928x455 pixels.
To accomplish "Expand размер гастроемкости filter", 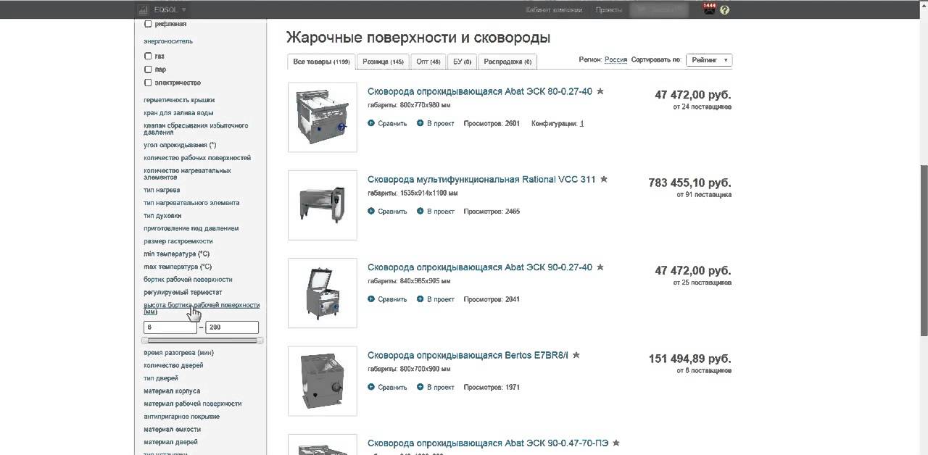I will (178, 241).
